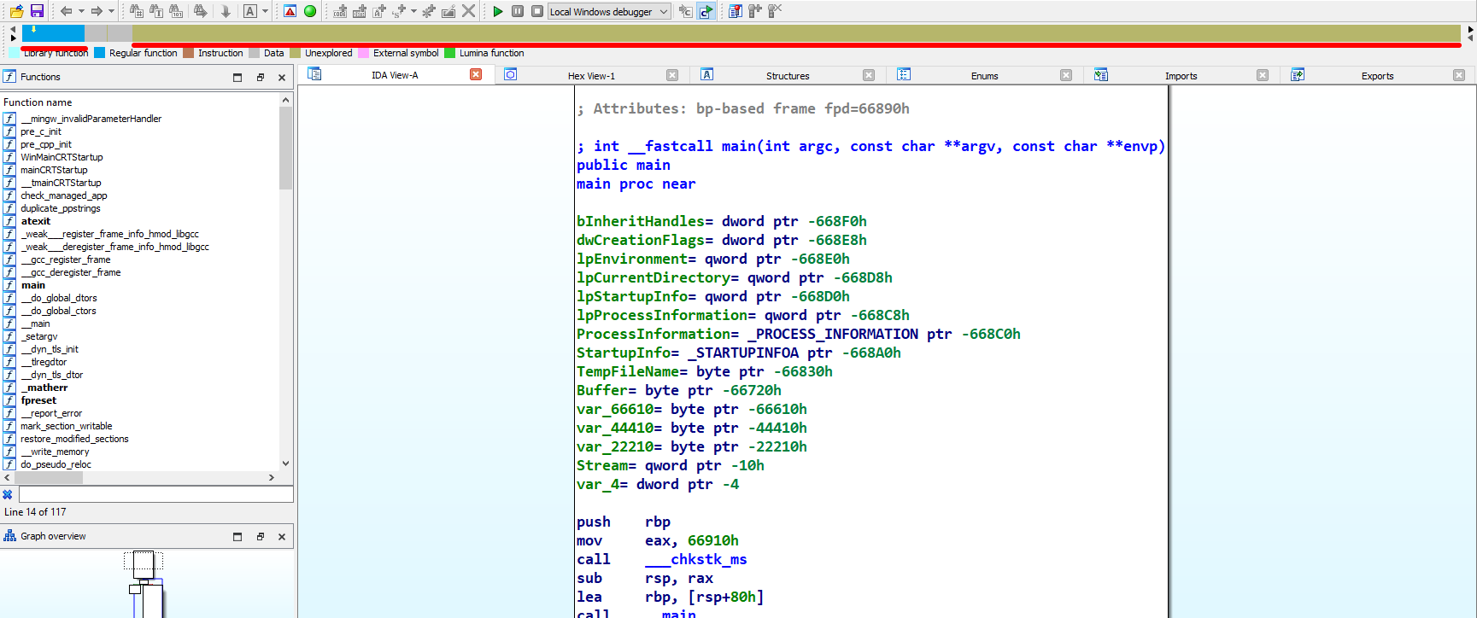The height and width of the screenshot is (618, 1477).
Task: Click the red warning triangle icon
Action: point(290,11)
